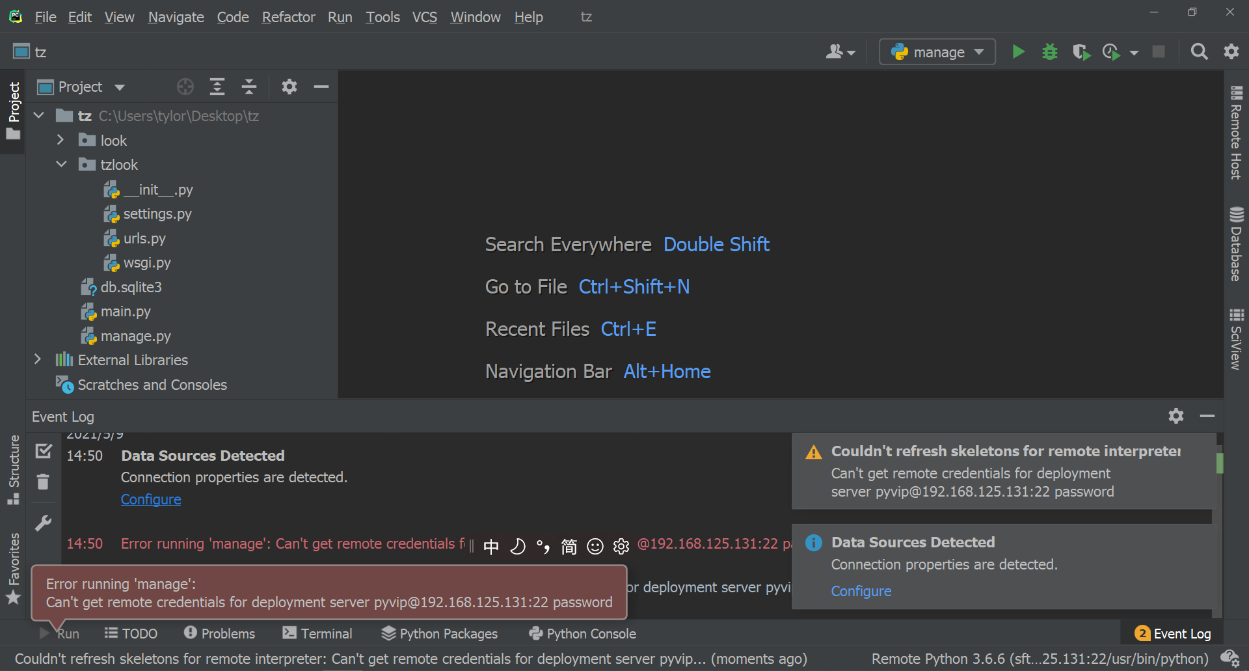Open the Python Console tab
Image resolution: width=1249 pixels, height=671 pixels.
coord(583,633)
